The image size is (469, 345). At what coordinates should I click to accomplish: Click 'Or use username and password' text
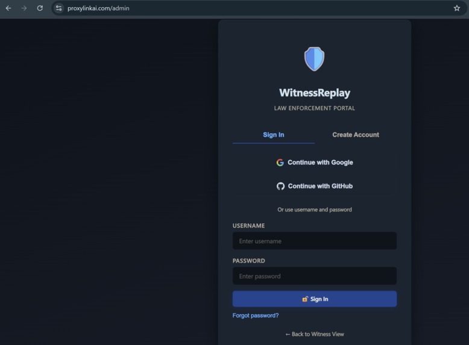click(x=315, y=210)
